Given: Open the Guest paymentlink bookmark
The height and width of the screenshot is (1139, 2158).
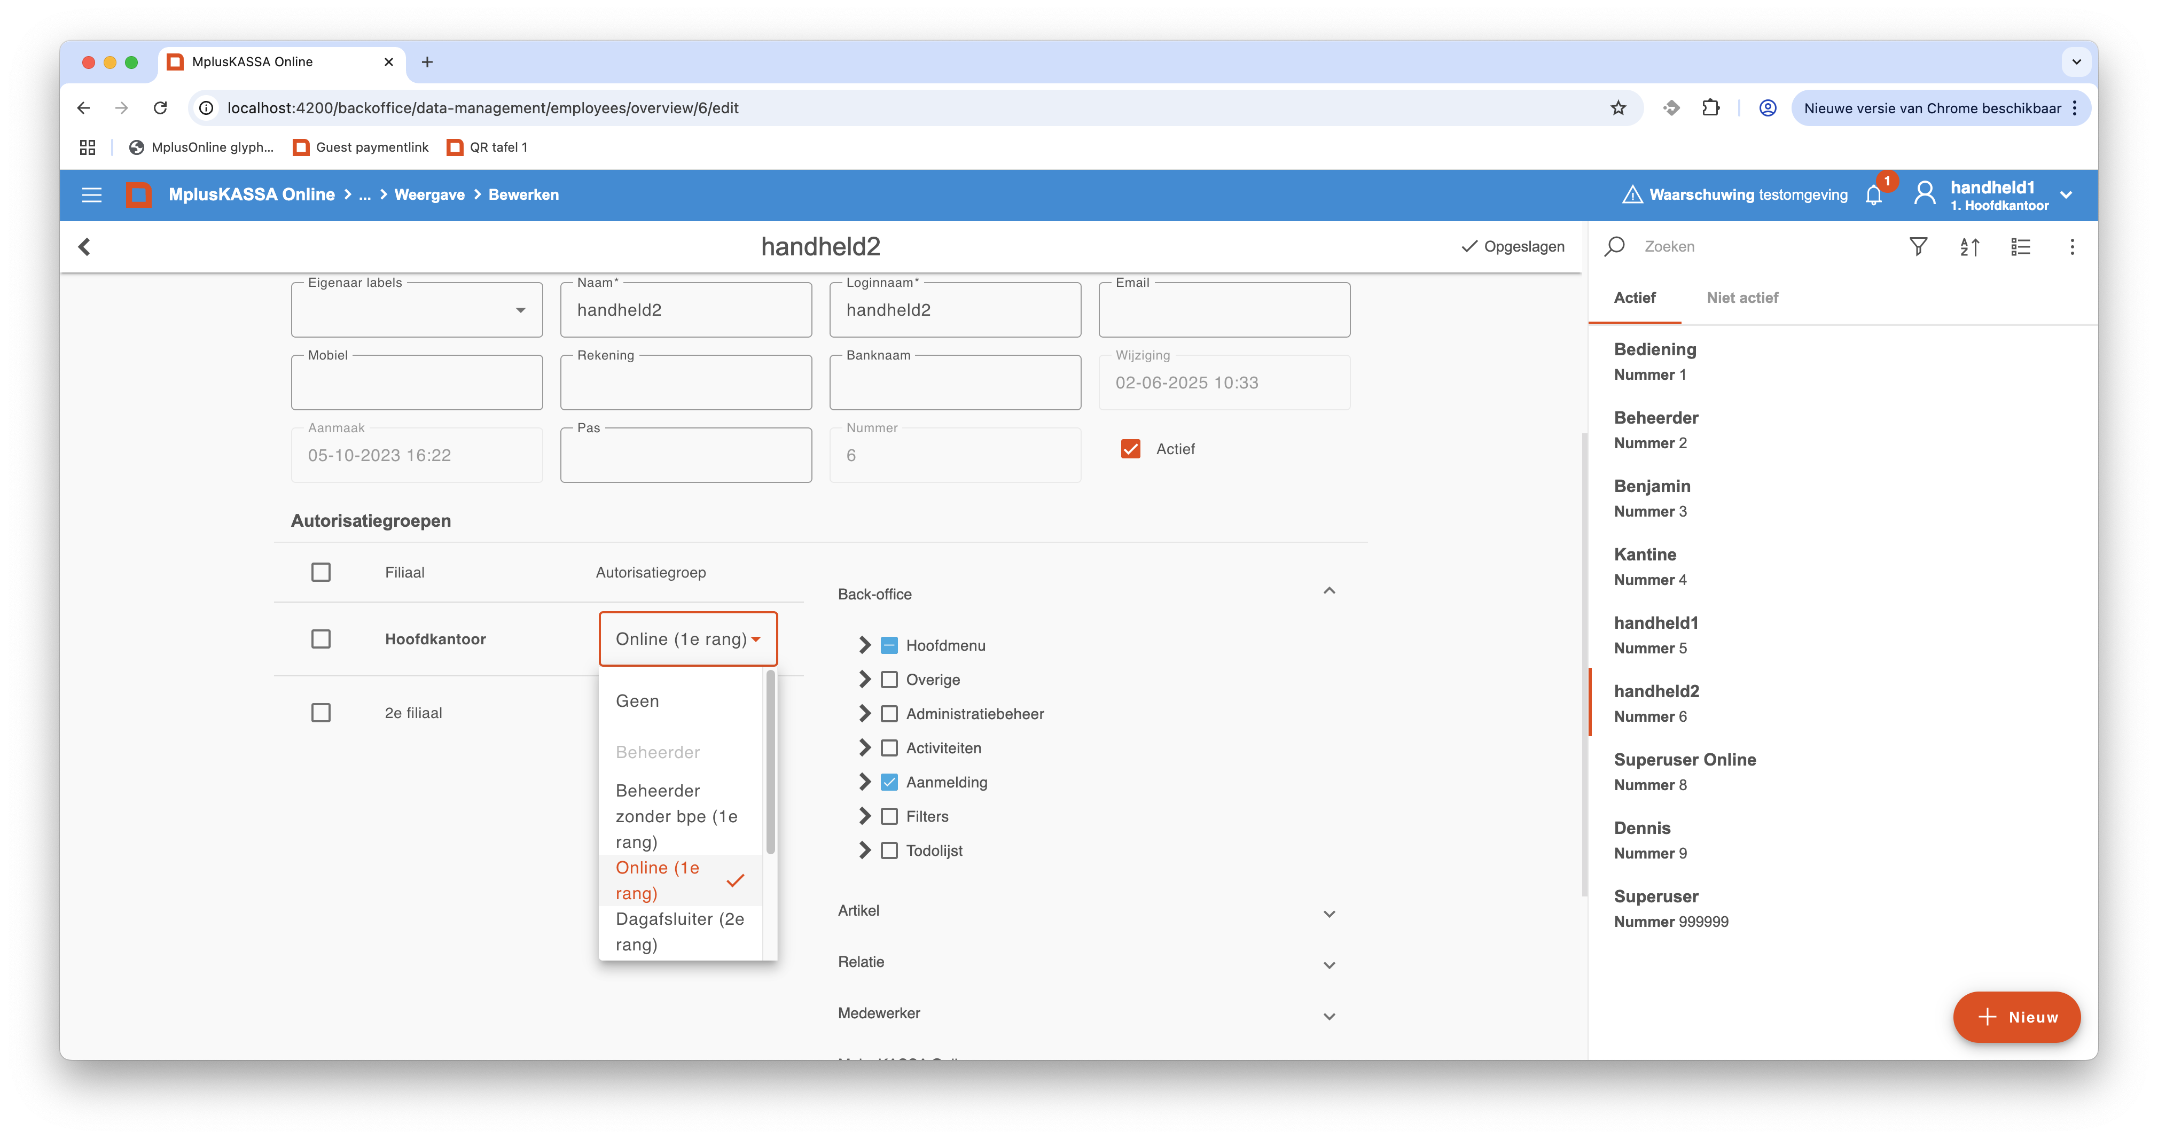Looking at the screenshot, I should click(x=360, y=147).
